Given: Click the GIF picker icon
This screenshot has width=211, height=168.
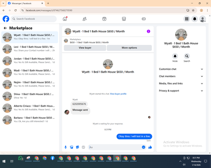Looking at the screenshot, I should pos(84,147).
